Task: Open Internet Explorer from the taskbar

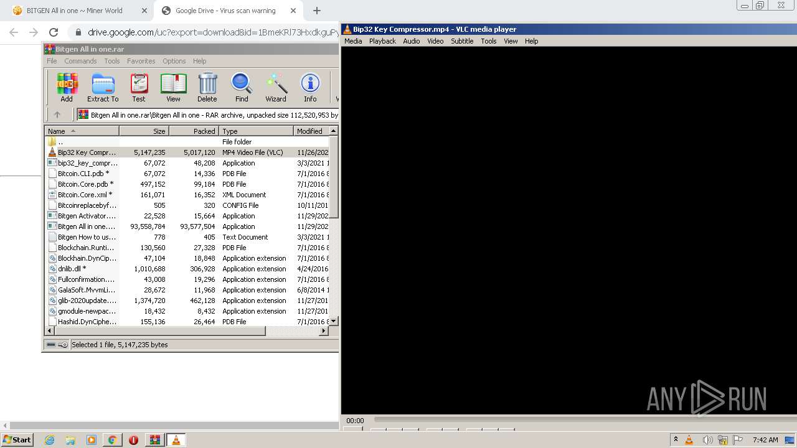Action: coord(50,440)
